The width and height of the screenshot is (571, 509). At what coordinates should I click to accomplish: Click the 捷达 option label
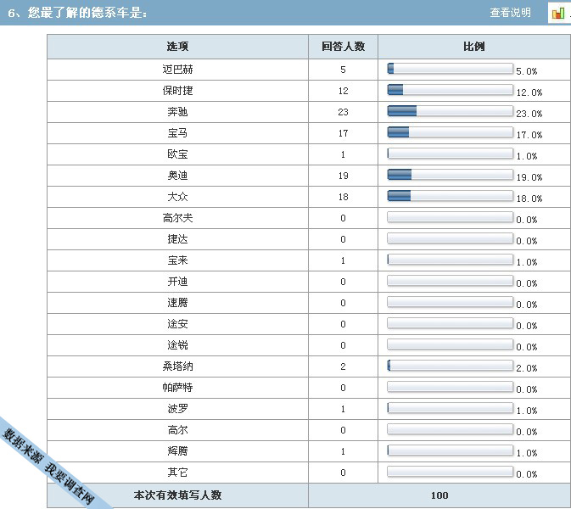point(177,239)
